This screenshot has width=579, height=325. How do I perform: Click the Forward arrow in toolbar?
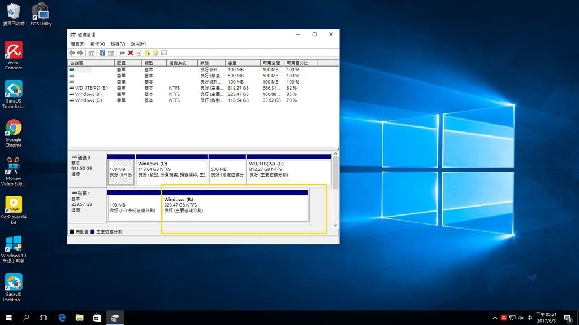coord(80,52)
